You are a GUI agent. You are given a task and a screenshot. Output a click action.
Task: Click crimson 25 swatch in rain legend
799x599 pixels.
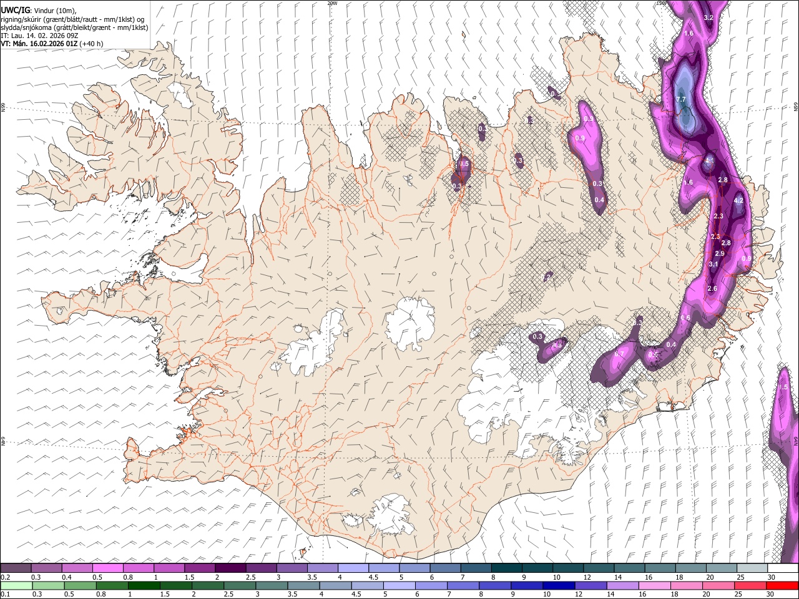pyautogui.click(x=750, y=585)
